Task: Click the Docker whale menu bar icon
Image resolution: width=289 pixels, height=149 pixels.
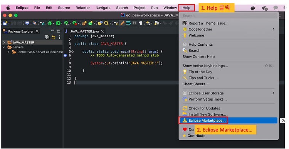Action: [253, 8]
